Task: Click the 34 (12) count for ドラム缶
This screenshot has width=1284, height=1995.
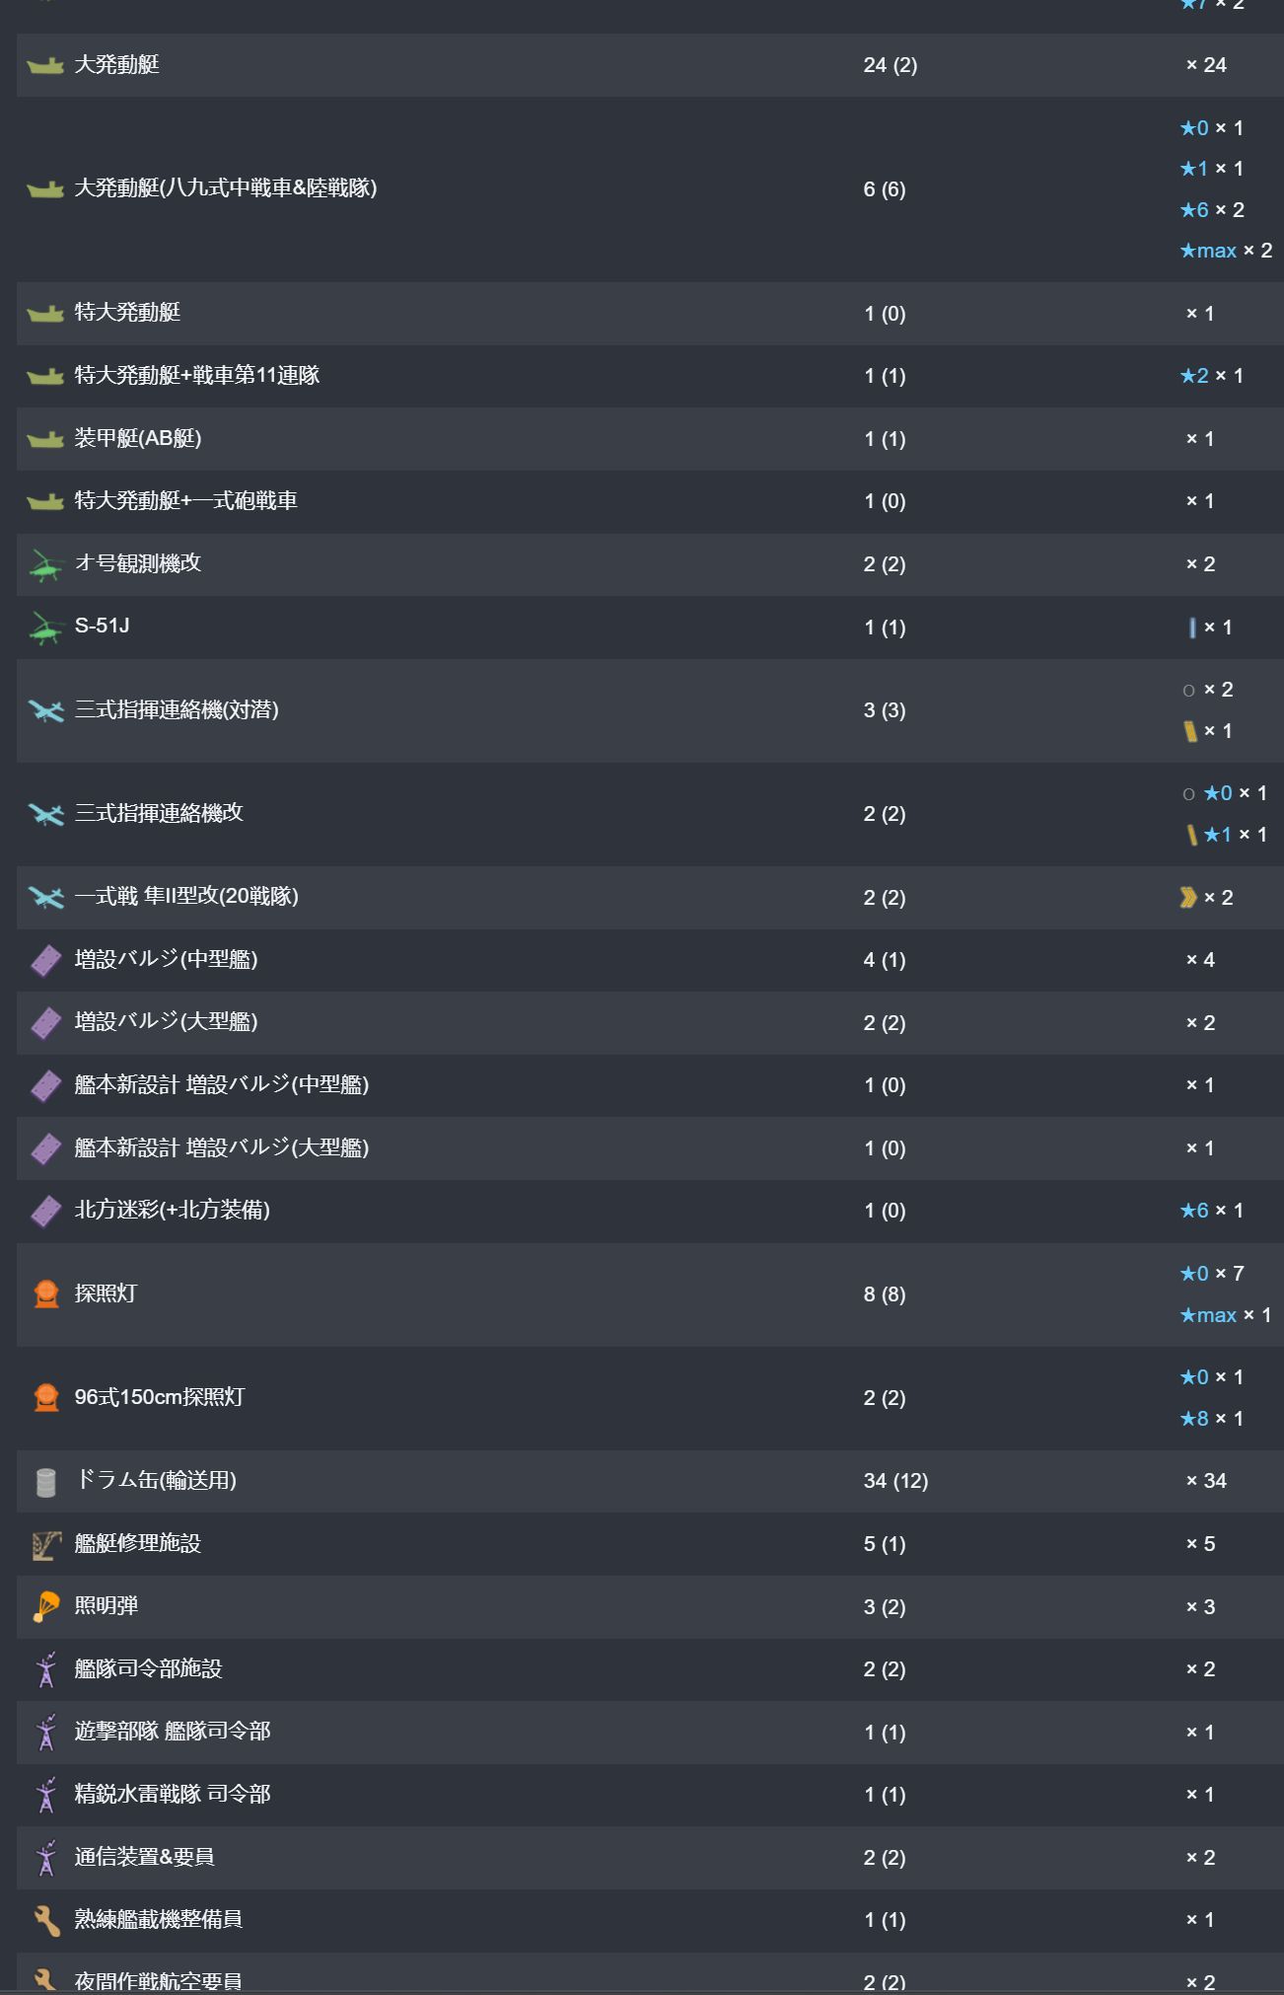Action: point(895,1481)
